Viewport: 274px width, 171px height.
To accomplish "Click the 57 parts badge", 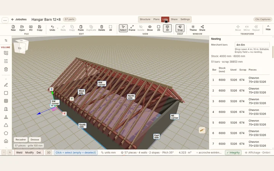I will [70, 19].
